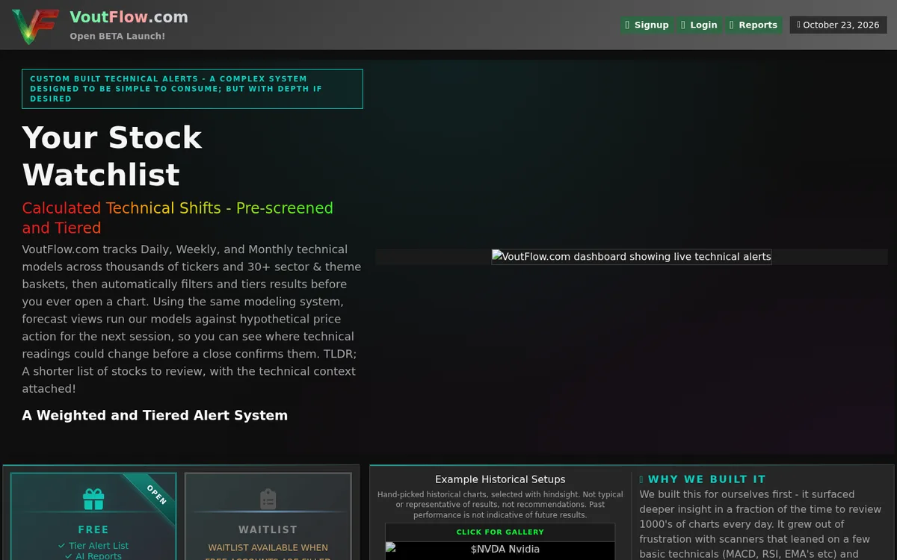Click the Tier Alert List feature item
The width and height of the screenshot is (897, 560).
93,546
